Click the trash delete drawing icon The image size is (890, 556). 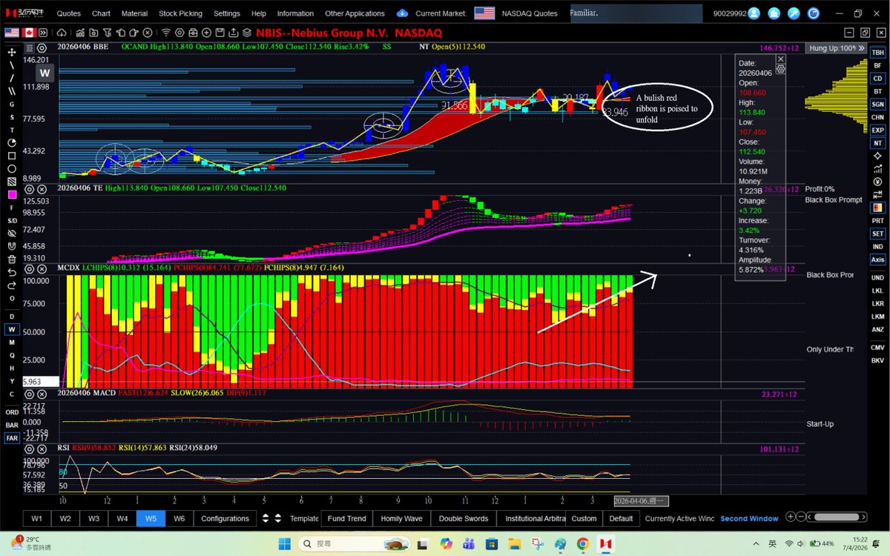12,259
